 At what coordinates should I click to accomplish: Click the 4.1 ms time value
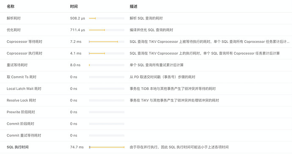[76, 53]
